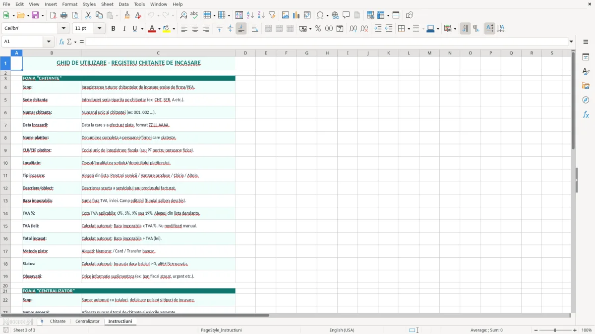Open Special Character dropdown arrow
The width and height of the screenshot is (595, 334).
tap(328, 15)
